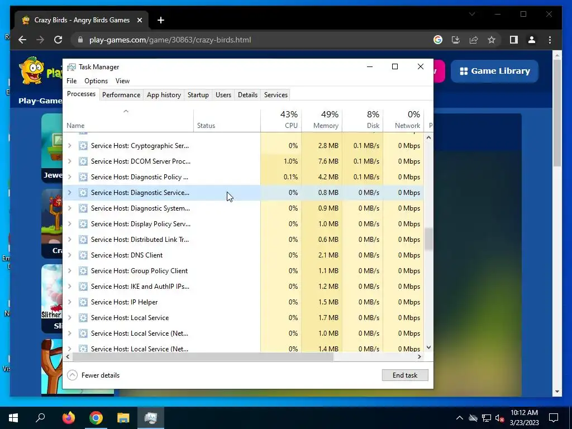This screenshot has height=429, width=572.
Task: Open Task Manager View menu
Action: click(122, 81)
